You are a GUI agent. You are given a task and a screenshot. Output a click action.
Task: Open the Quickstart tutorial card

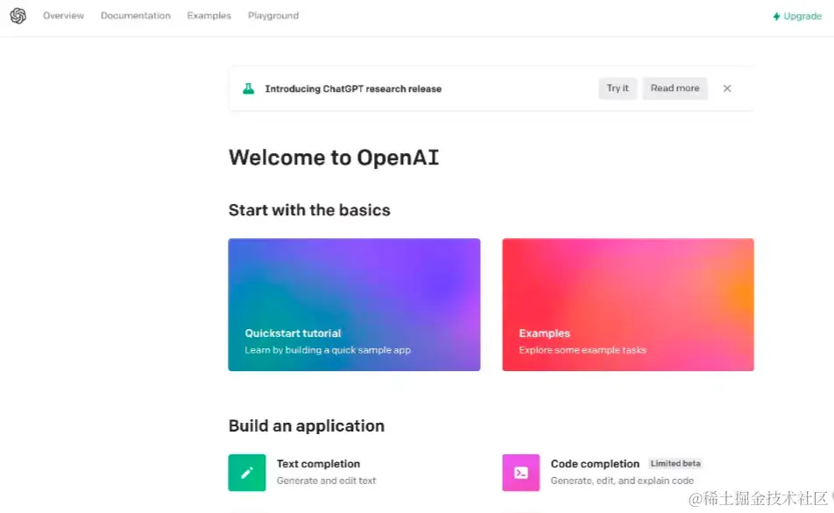click(x=354, y=305)
